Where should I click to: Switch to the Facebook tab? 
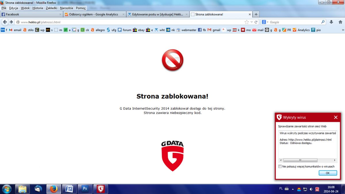click(x=31, y=14)
